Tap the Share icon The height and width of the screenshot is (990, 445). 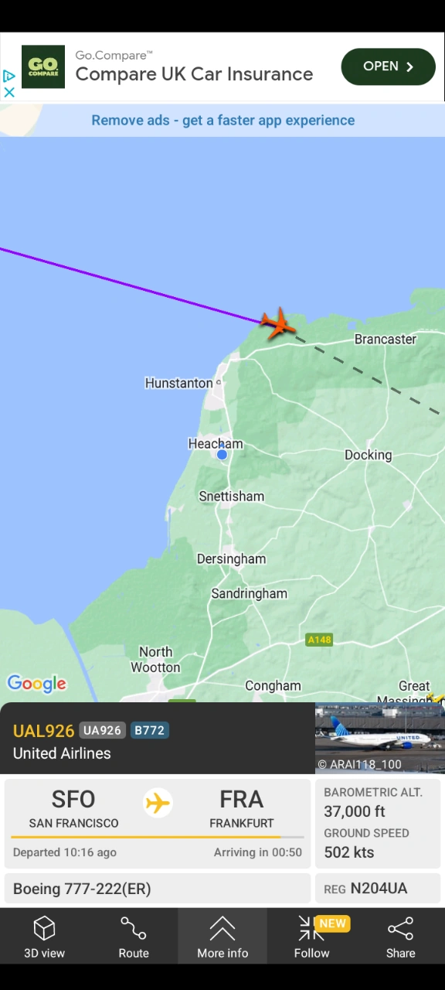(400, 927)
